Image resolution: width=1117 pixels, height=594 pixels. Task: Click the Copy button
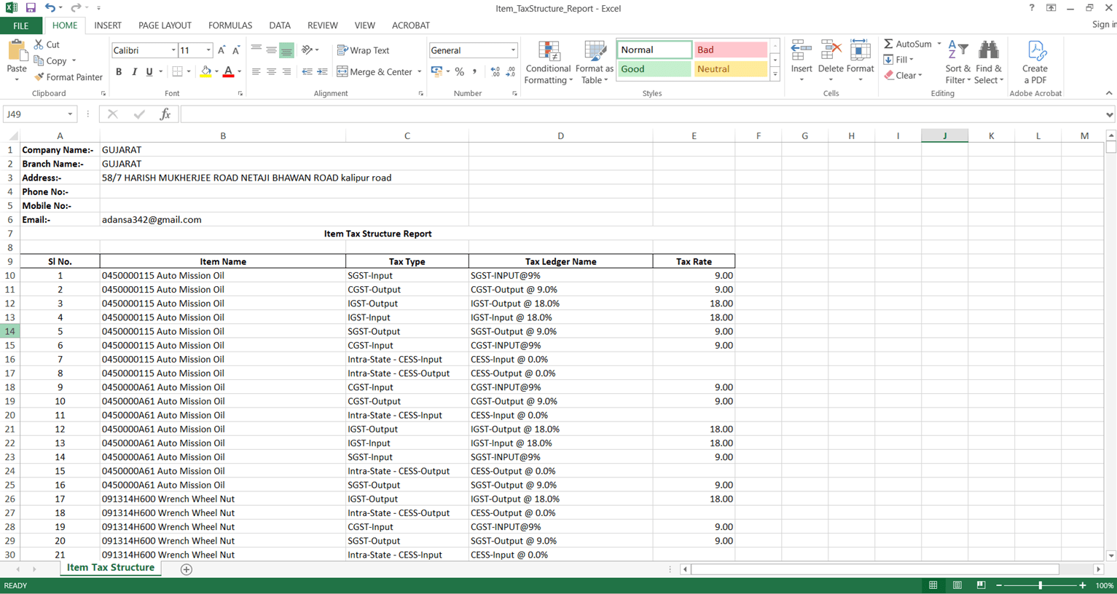(50, 60)
